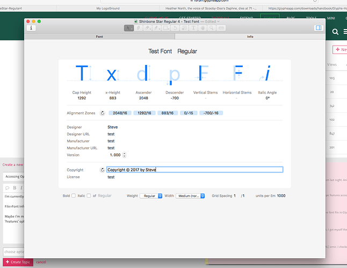Click the Manufacturer URL value
Viewport: 347px width, 268px height.
tap(111, 148)
